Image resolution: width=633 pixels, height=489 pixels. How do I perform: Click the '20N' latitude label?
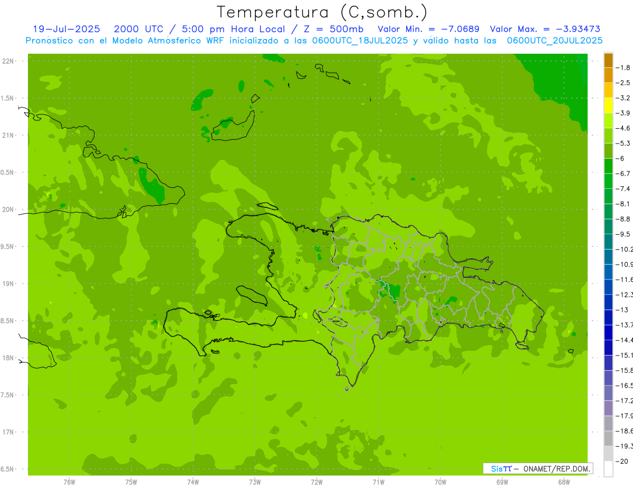(9, 210)
